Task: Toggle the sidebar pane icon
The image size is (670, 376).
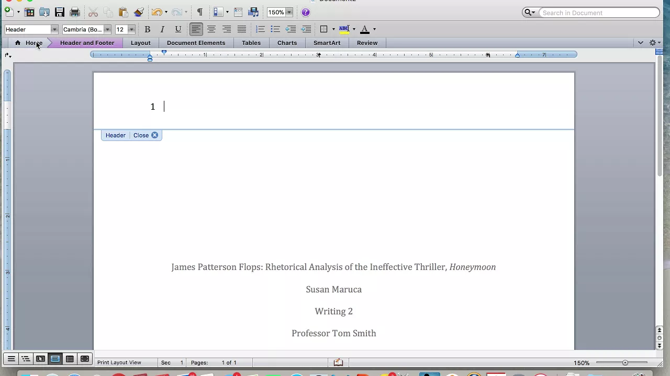Action: (218, 12)
